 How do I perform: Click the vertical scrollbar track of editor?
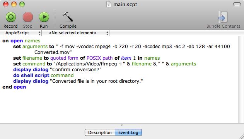[241, 80]
